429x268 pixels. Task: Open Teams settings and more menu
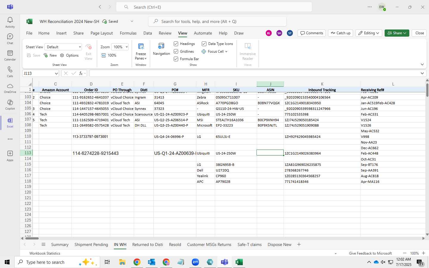coord(369,7)
